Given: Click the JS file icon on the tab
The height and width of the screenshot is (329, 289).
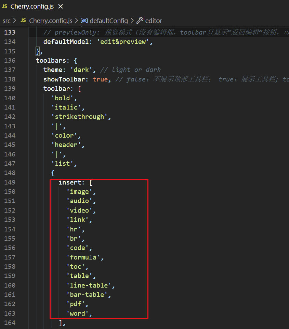Looking at the screenshot, I should (x=4, y=6).
